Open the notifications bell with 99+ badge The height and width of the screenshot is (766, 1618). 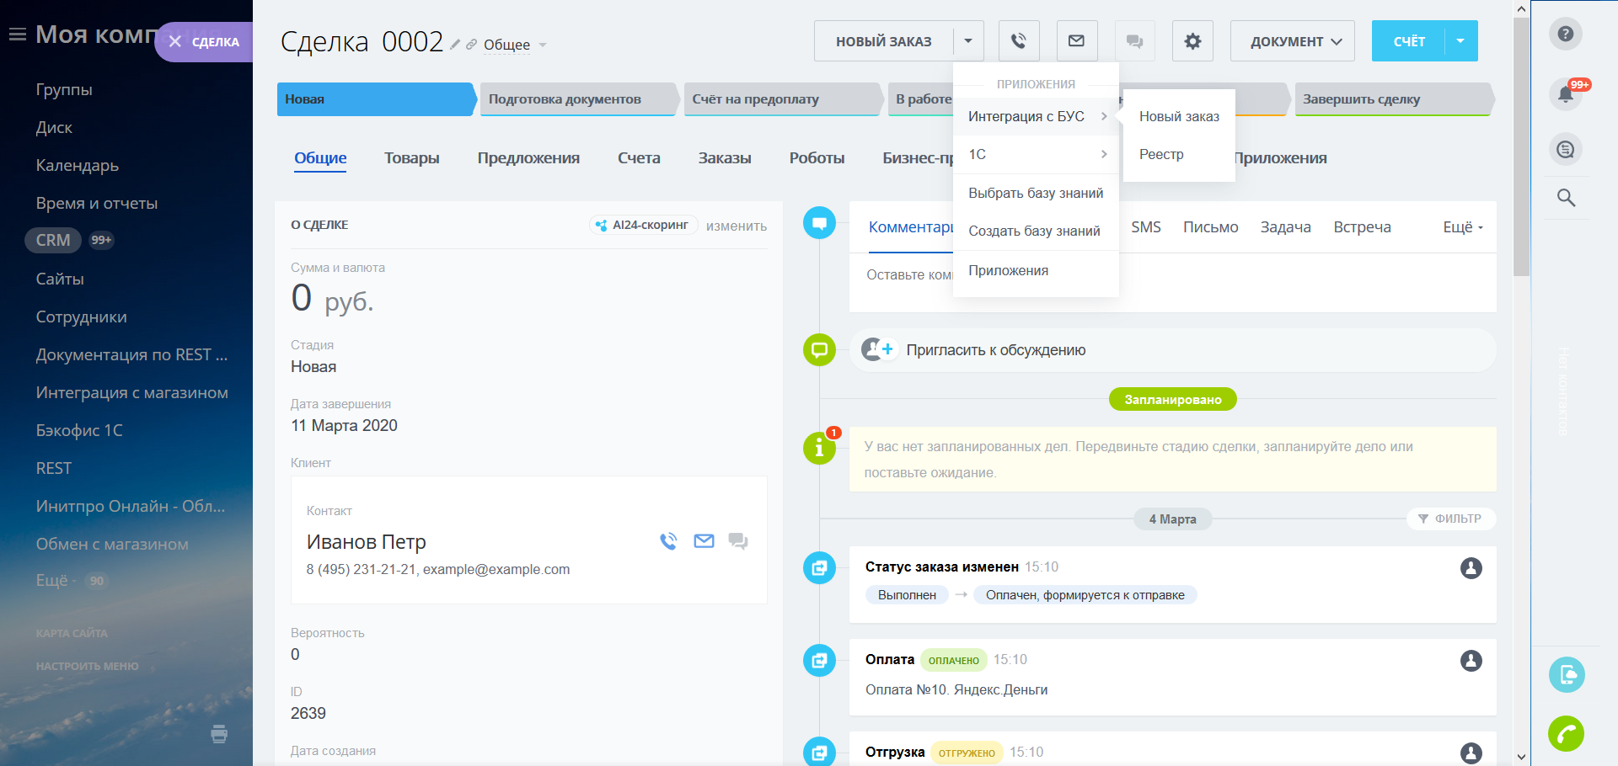pyautogui.click(x=1566, y=93)
